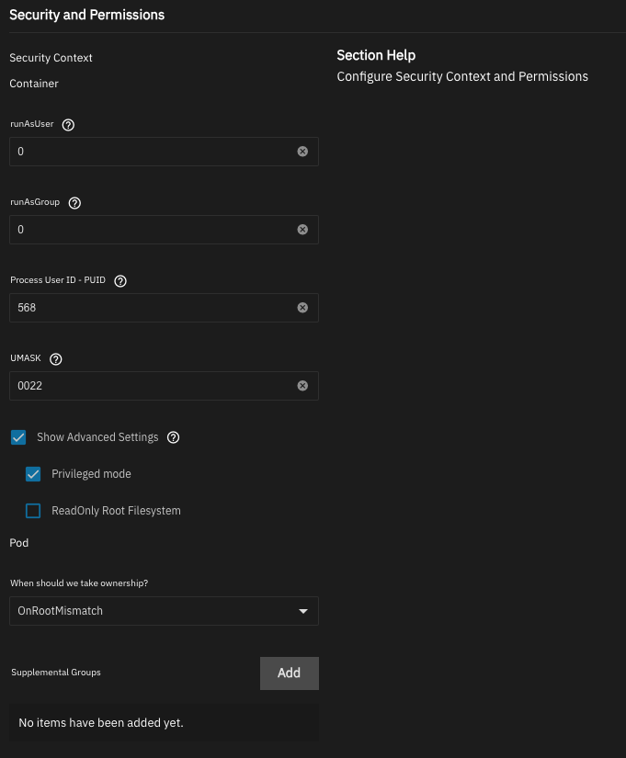Clear the UMASK value 0022

302,386
